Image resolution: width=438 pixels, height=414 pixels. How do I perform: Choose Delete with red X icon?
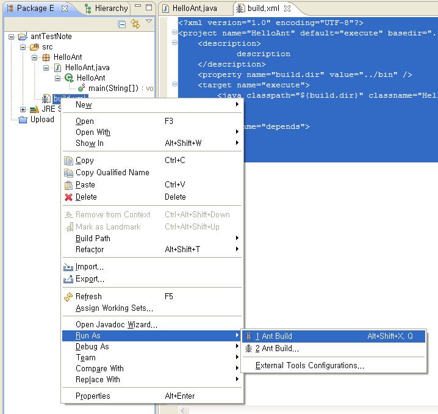153,197
